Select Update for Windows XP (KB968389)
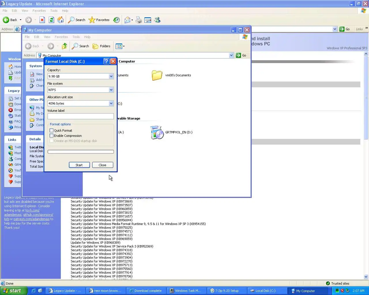Screen dimensions: 369x295 coord(96,243)
